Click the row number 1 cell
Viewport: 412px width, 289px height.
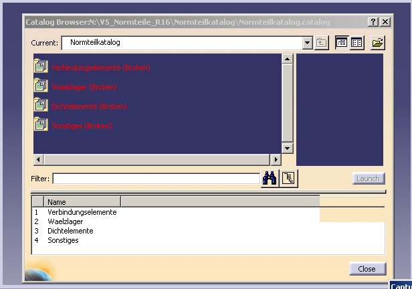(x=37, y=212)
